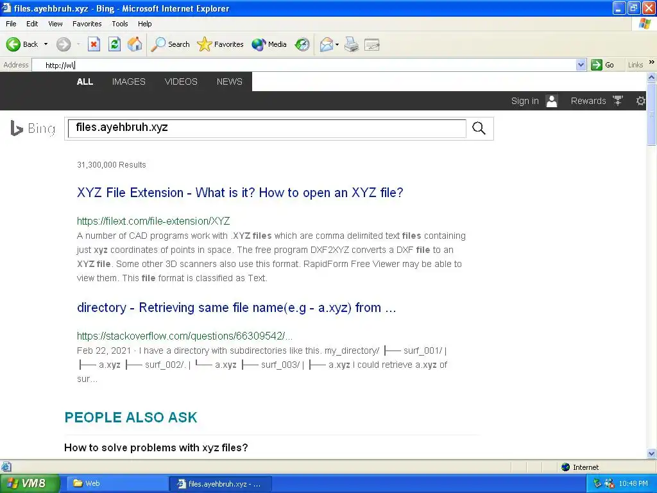This screenshot has width=657, height=493.
Task: Click the status bar page icon
Action: click(6, 467)
